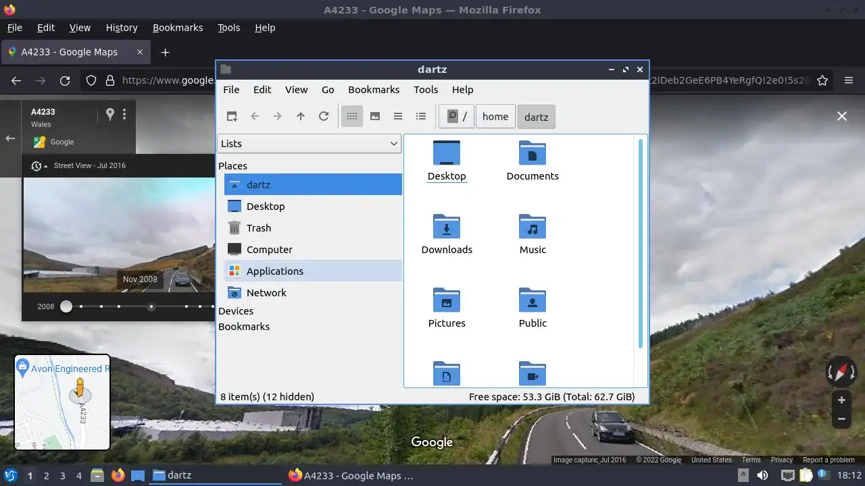Click the 2008 timeline slider handle
865x486 pixels.
pyautogui.click(x=66, y=306)
